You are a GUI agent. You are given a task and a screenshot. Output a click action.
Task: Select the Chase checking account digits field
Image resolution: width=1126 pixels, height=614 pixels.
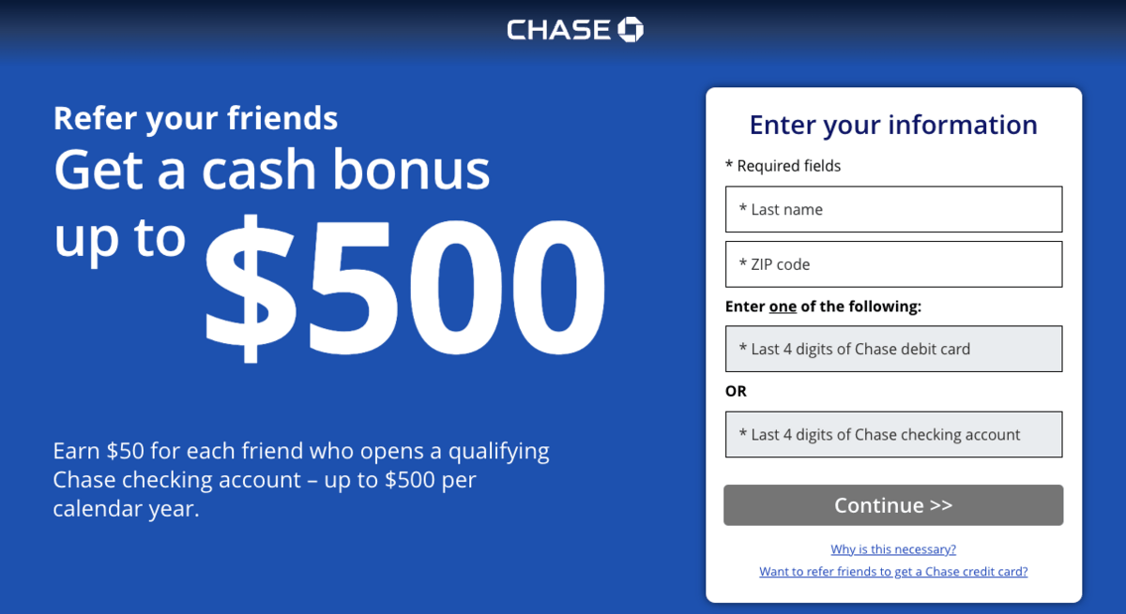click(x=893, y=434)
